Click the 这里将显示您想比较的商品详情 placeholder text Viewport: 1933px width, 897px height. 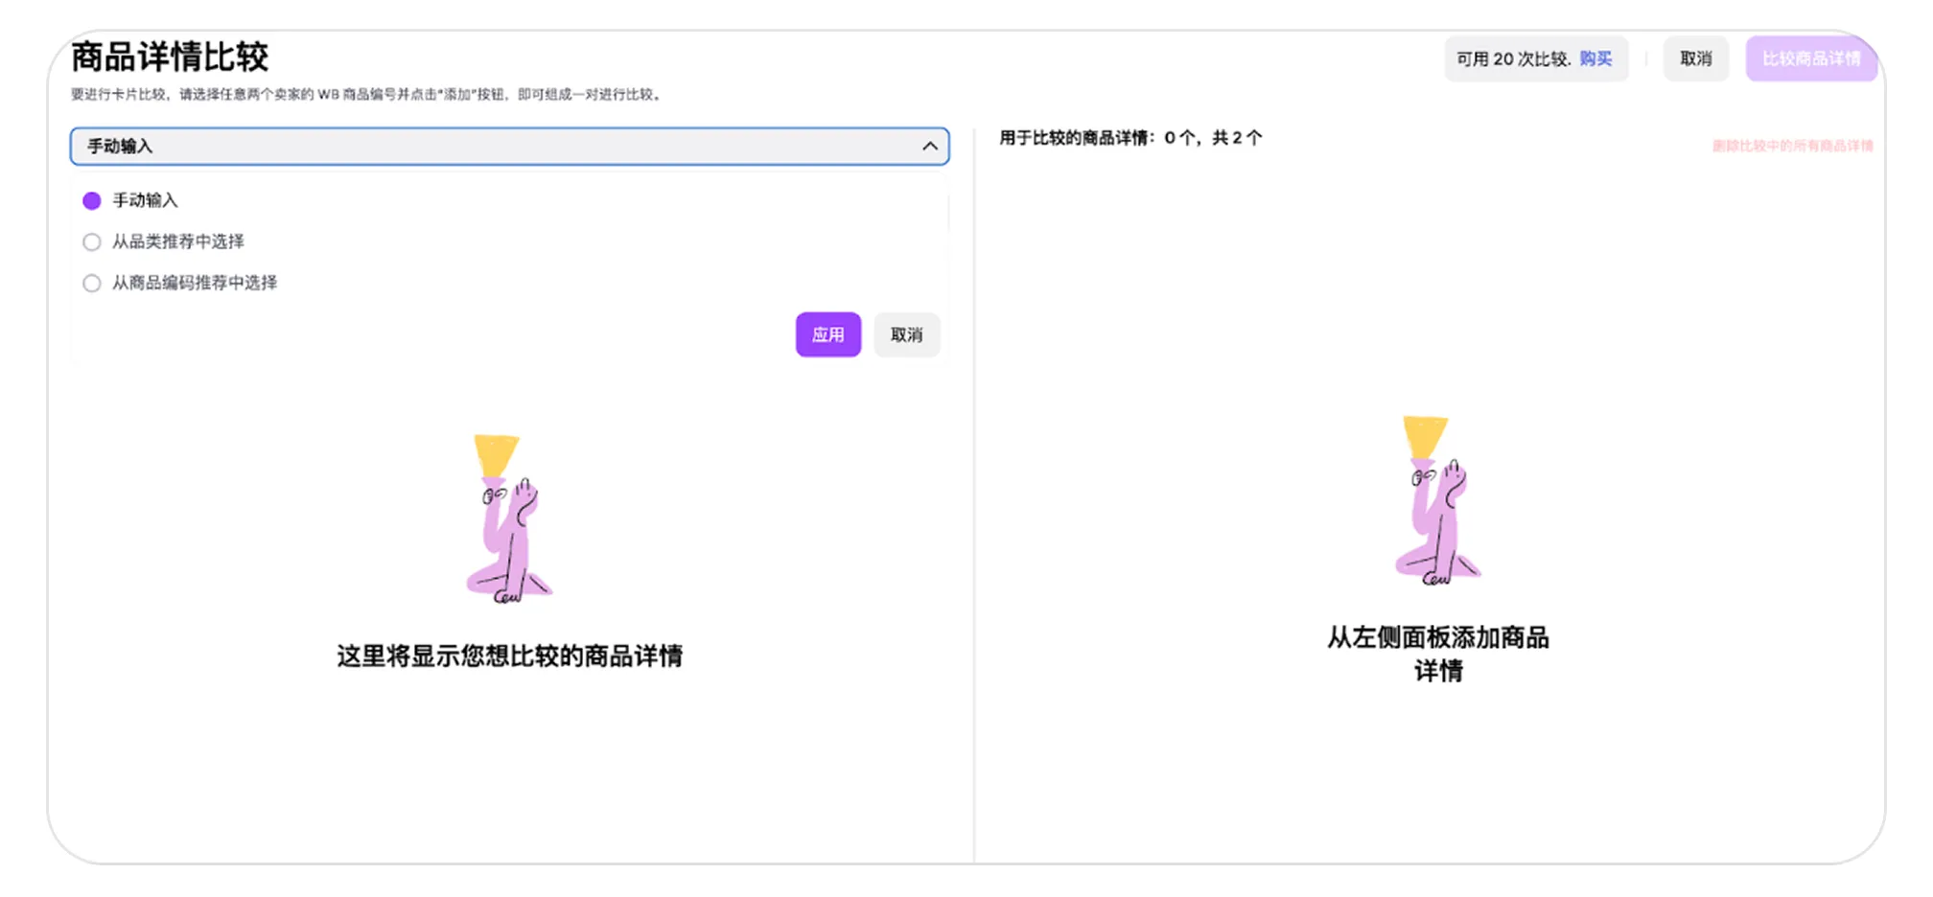click(x=509, y=655)
